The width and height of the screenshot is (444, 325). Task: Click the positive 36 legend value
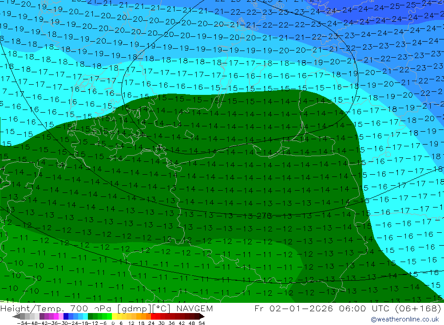[x=171, y=323]
